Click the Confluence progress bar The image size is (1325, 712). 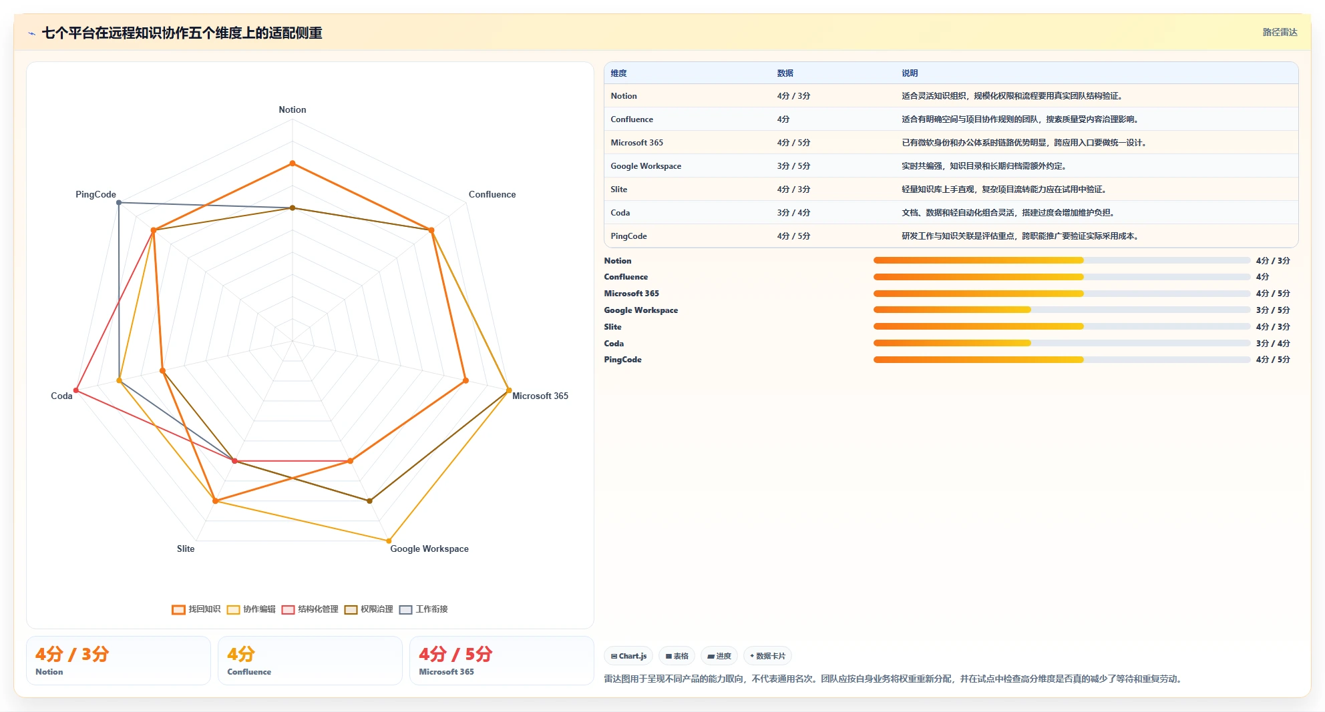1062,277
